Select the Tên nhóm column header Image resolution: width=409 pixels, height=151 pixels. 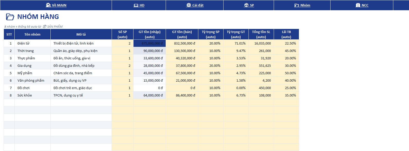coord(32,34)
